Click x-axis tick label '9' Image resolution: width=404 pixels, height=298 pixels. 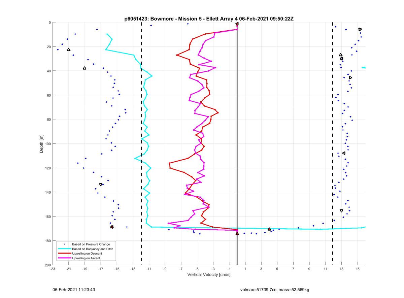coord(309,269)
